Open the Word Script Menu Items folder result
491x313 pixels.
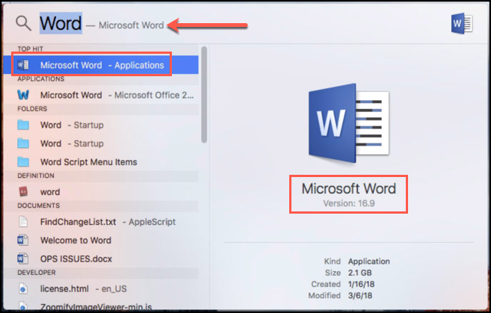coord(101,162)
